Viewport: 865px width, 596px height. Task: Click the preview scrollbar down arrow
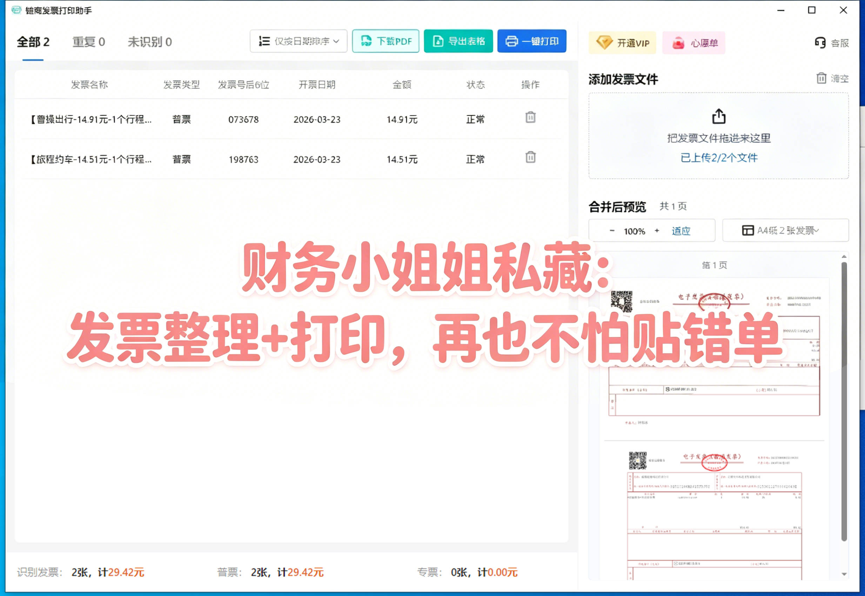pos(844,574)
